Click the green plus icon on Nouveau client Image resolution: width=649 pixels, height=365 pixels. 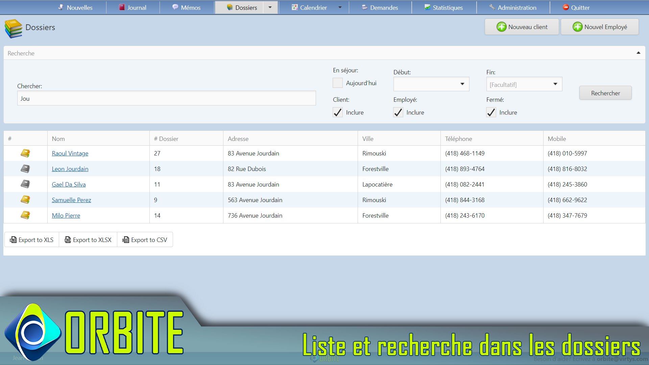click(501, 27)
